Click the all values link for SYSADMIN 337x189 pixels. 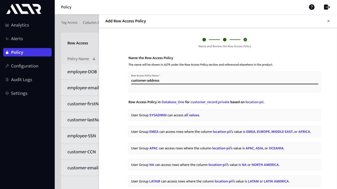click(192, 115)
